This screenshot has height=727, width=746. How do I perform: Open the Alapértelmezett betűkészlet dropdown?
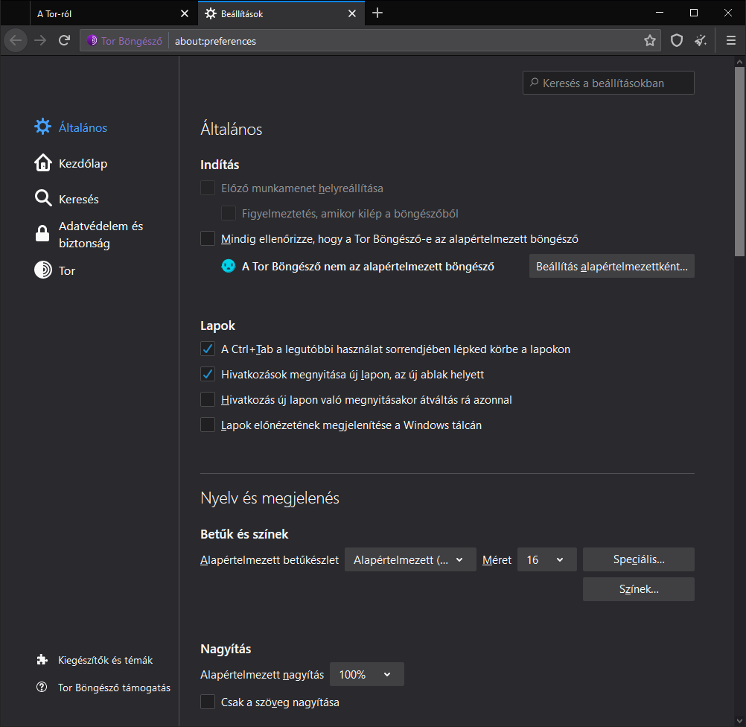tap(410, 559)
